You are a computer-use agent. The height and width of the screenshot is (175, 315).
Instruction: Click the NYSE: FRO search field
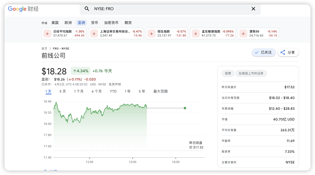pyautogui.click(x=170, y=9)
